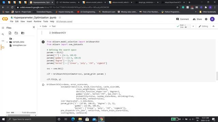The height and width of the screenshot is (122, 218).
Task: Open the Sign In - Project Euler bookmark
Action: click(x=21, y=12)
